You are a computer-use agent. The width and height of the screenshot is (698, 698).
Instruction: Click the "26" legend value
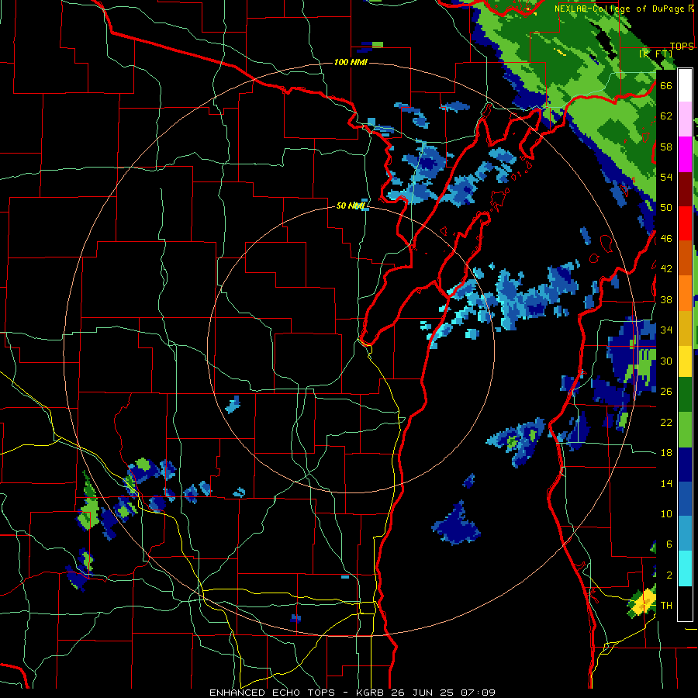click(666, 392)
